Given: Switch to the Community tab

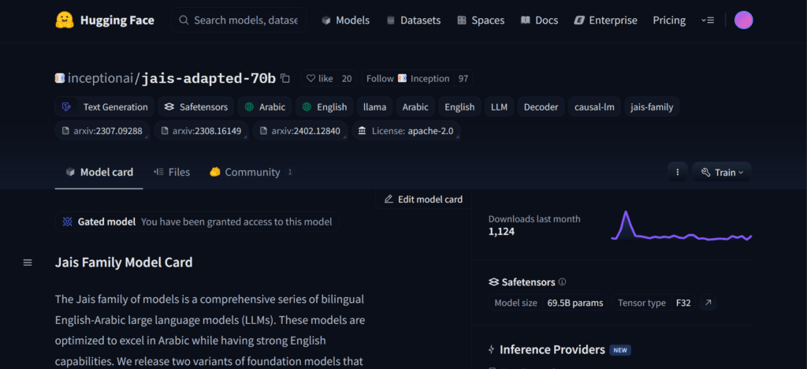Looking at the screenshot, I should click(x=251, y=173).
